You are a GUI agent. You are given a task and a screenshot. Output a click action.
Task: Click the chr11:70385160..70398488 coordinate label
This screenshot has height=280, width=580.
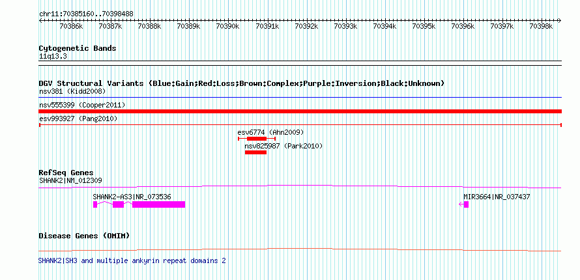click(86, 14)
